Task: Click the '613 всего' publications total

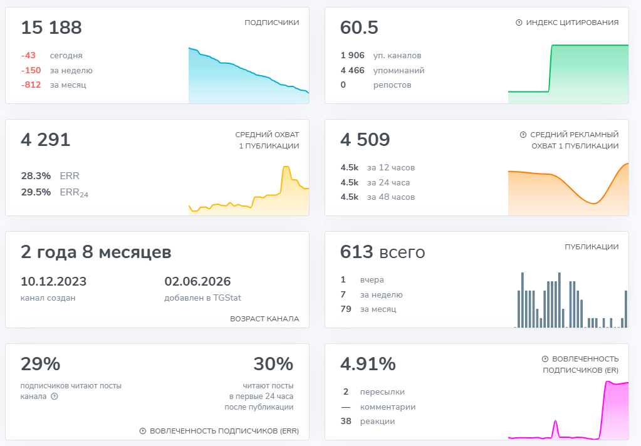Action: click(383, 252)
